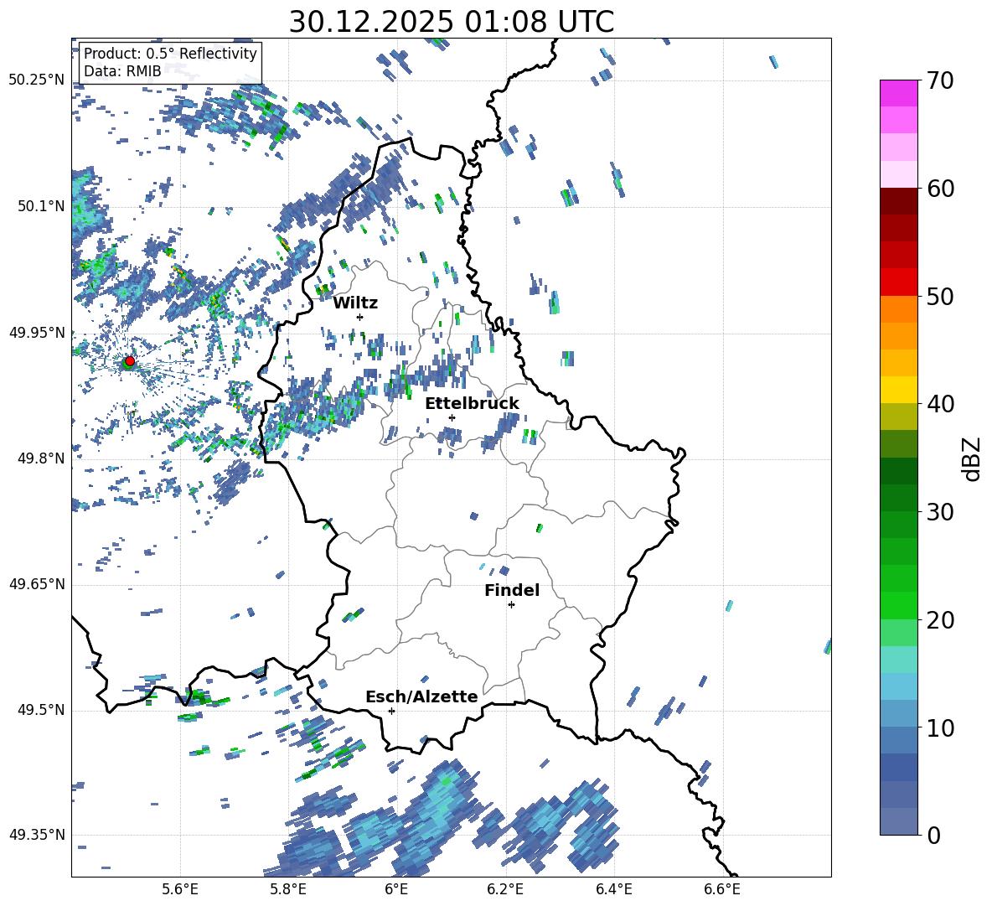992x906 pixels.
Task: Click the colorbar 70 tick label
Action: 940,80
